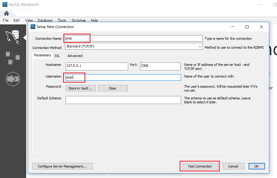
Task: Expand the Connection Method dropdown
Action: [200, 46]
